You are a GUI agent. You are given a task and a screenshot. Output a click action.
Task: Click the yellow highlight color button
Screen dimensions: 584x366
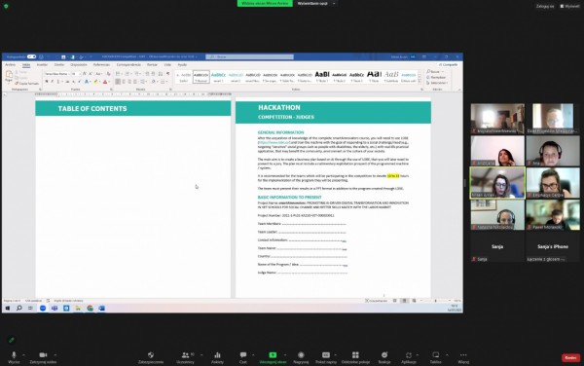pyautogui.click(x=95, y=82)
